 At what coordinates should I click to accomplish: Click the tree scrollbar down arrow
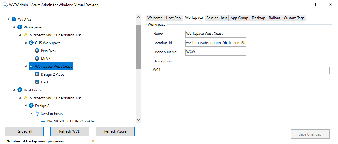(x=139, y=120)
